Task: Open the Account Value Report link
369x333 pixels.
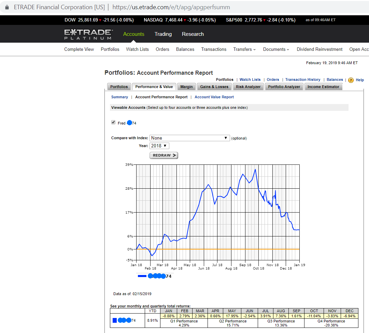Action: coord(214,97)
